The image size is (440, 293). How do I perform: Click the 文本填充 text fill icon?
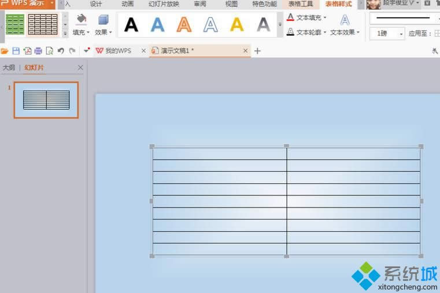pyautogui.click(x=290, y=17)
